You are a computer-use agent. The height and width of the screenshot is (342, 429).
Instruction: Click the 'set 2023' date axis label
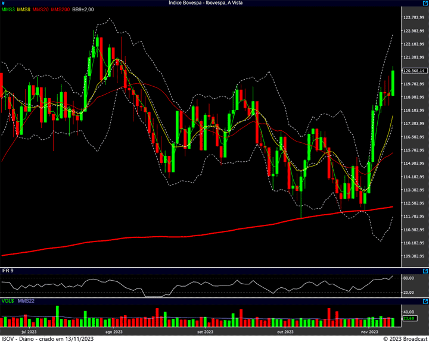(204, 332)
